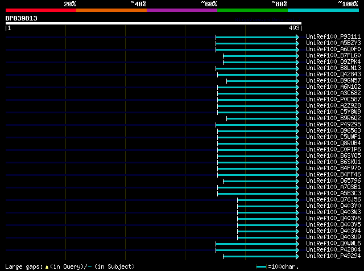The image size is (364, 271).
Task: Click the UniRef100_C5WWF1 label
Action: pos(333,137)
